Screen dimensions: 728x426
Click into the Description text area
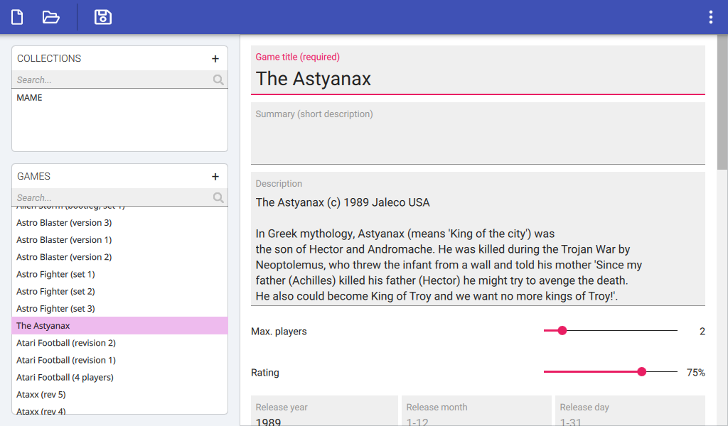[x=478, y=239]
